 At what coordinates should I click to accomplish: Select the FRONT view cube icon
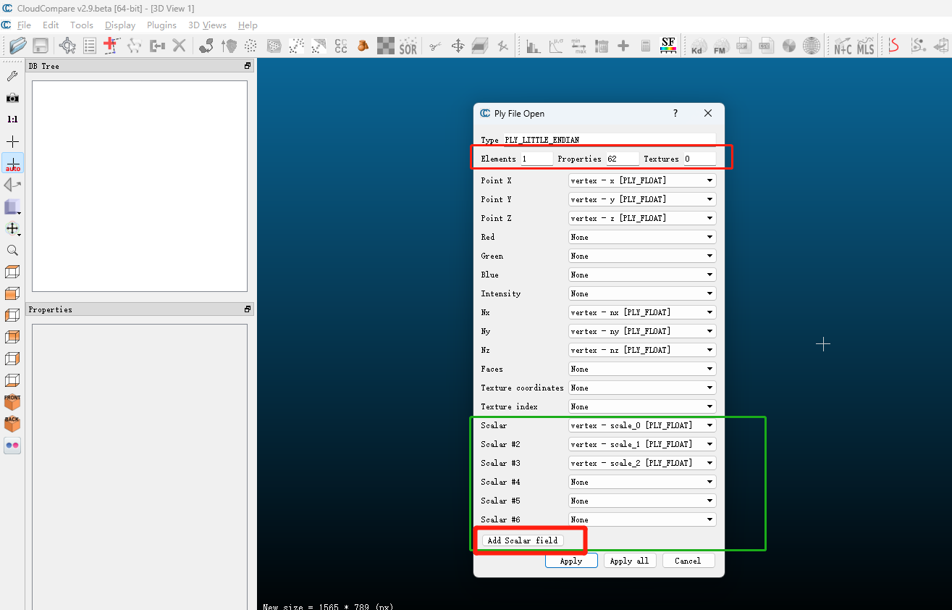12,402
